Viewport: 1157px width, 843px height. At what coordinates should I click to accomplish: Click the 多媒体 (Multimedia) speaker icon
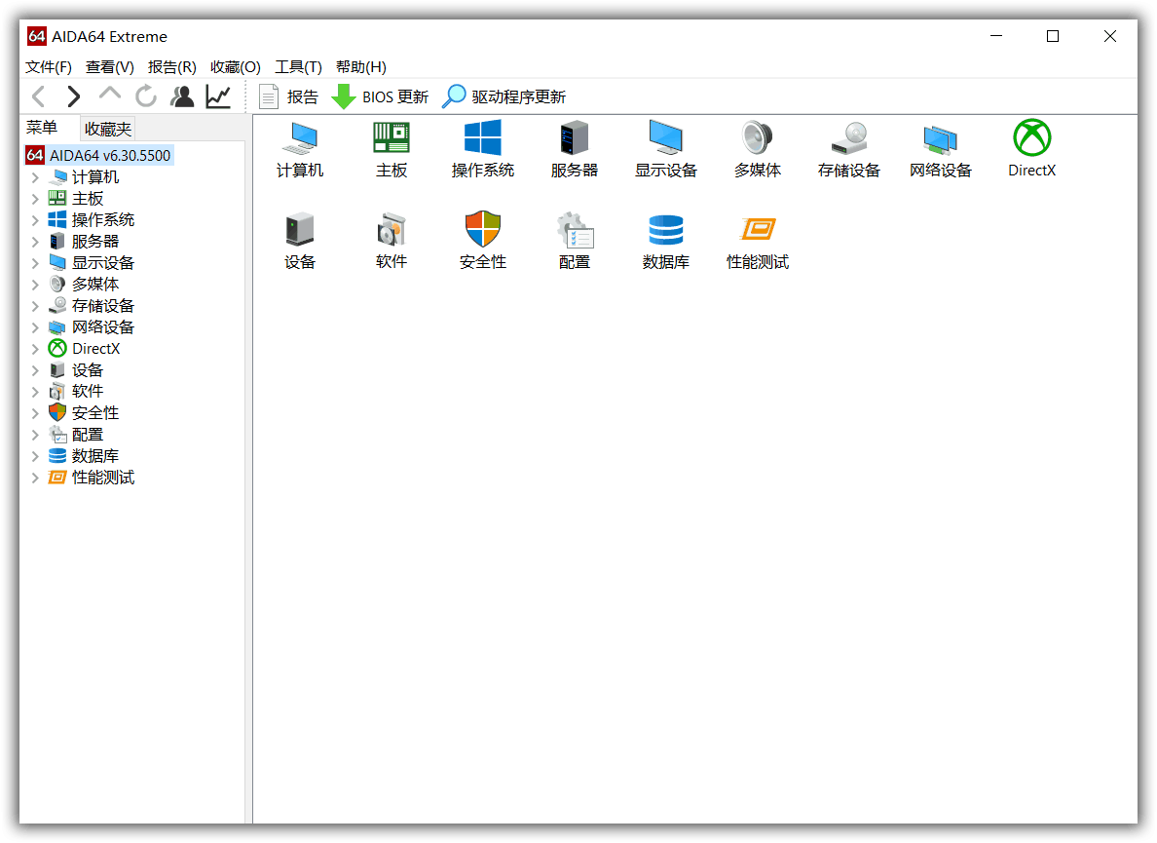pyautogui.click(x=758, y=148)
